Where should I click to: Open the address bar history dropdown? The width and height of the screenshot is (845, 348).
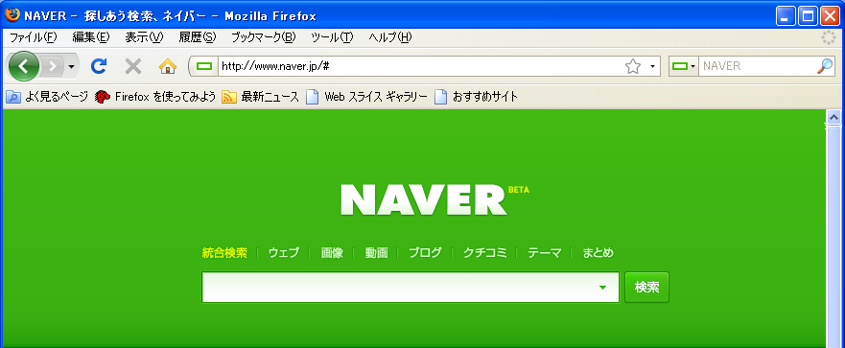[x=652, y=66]
